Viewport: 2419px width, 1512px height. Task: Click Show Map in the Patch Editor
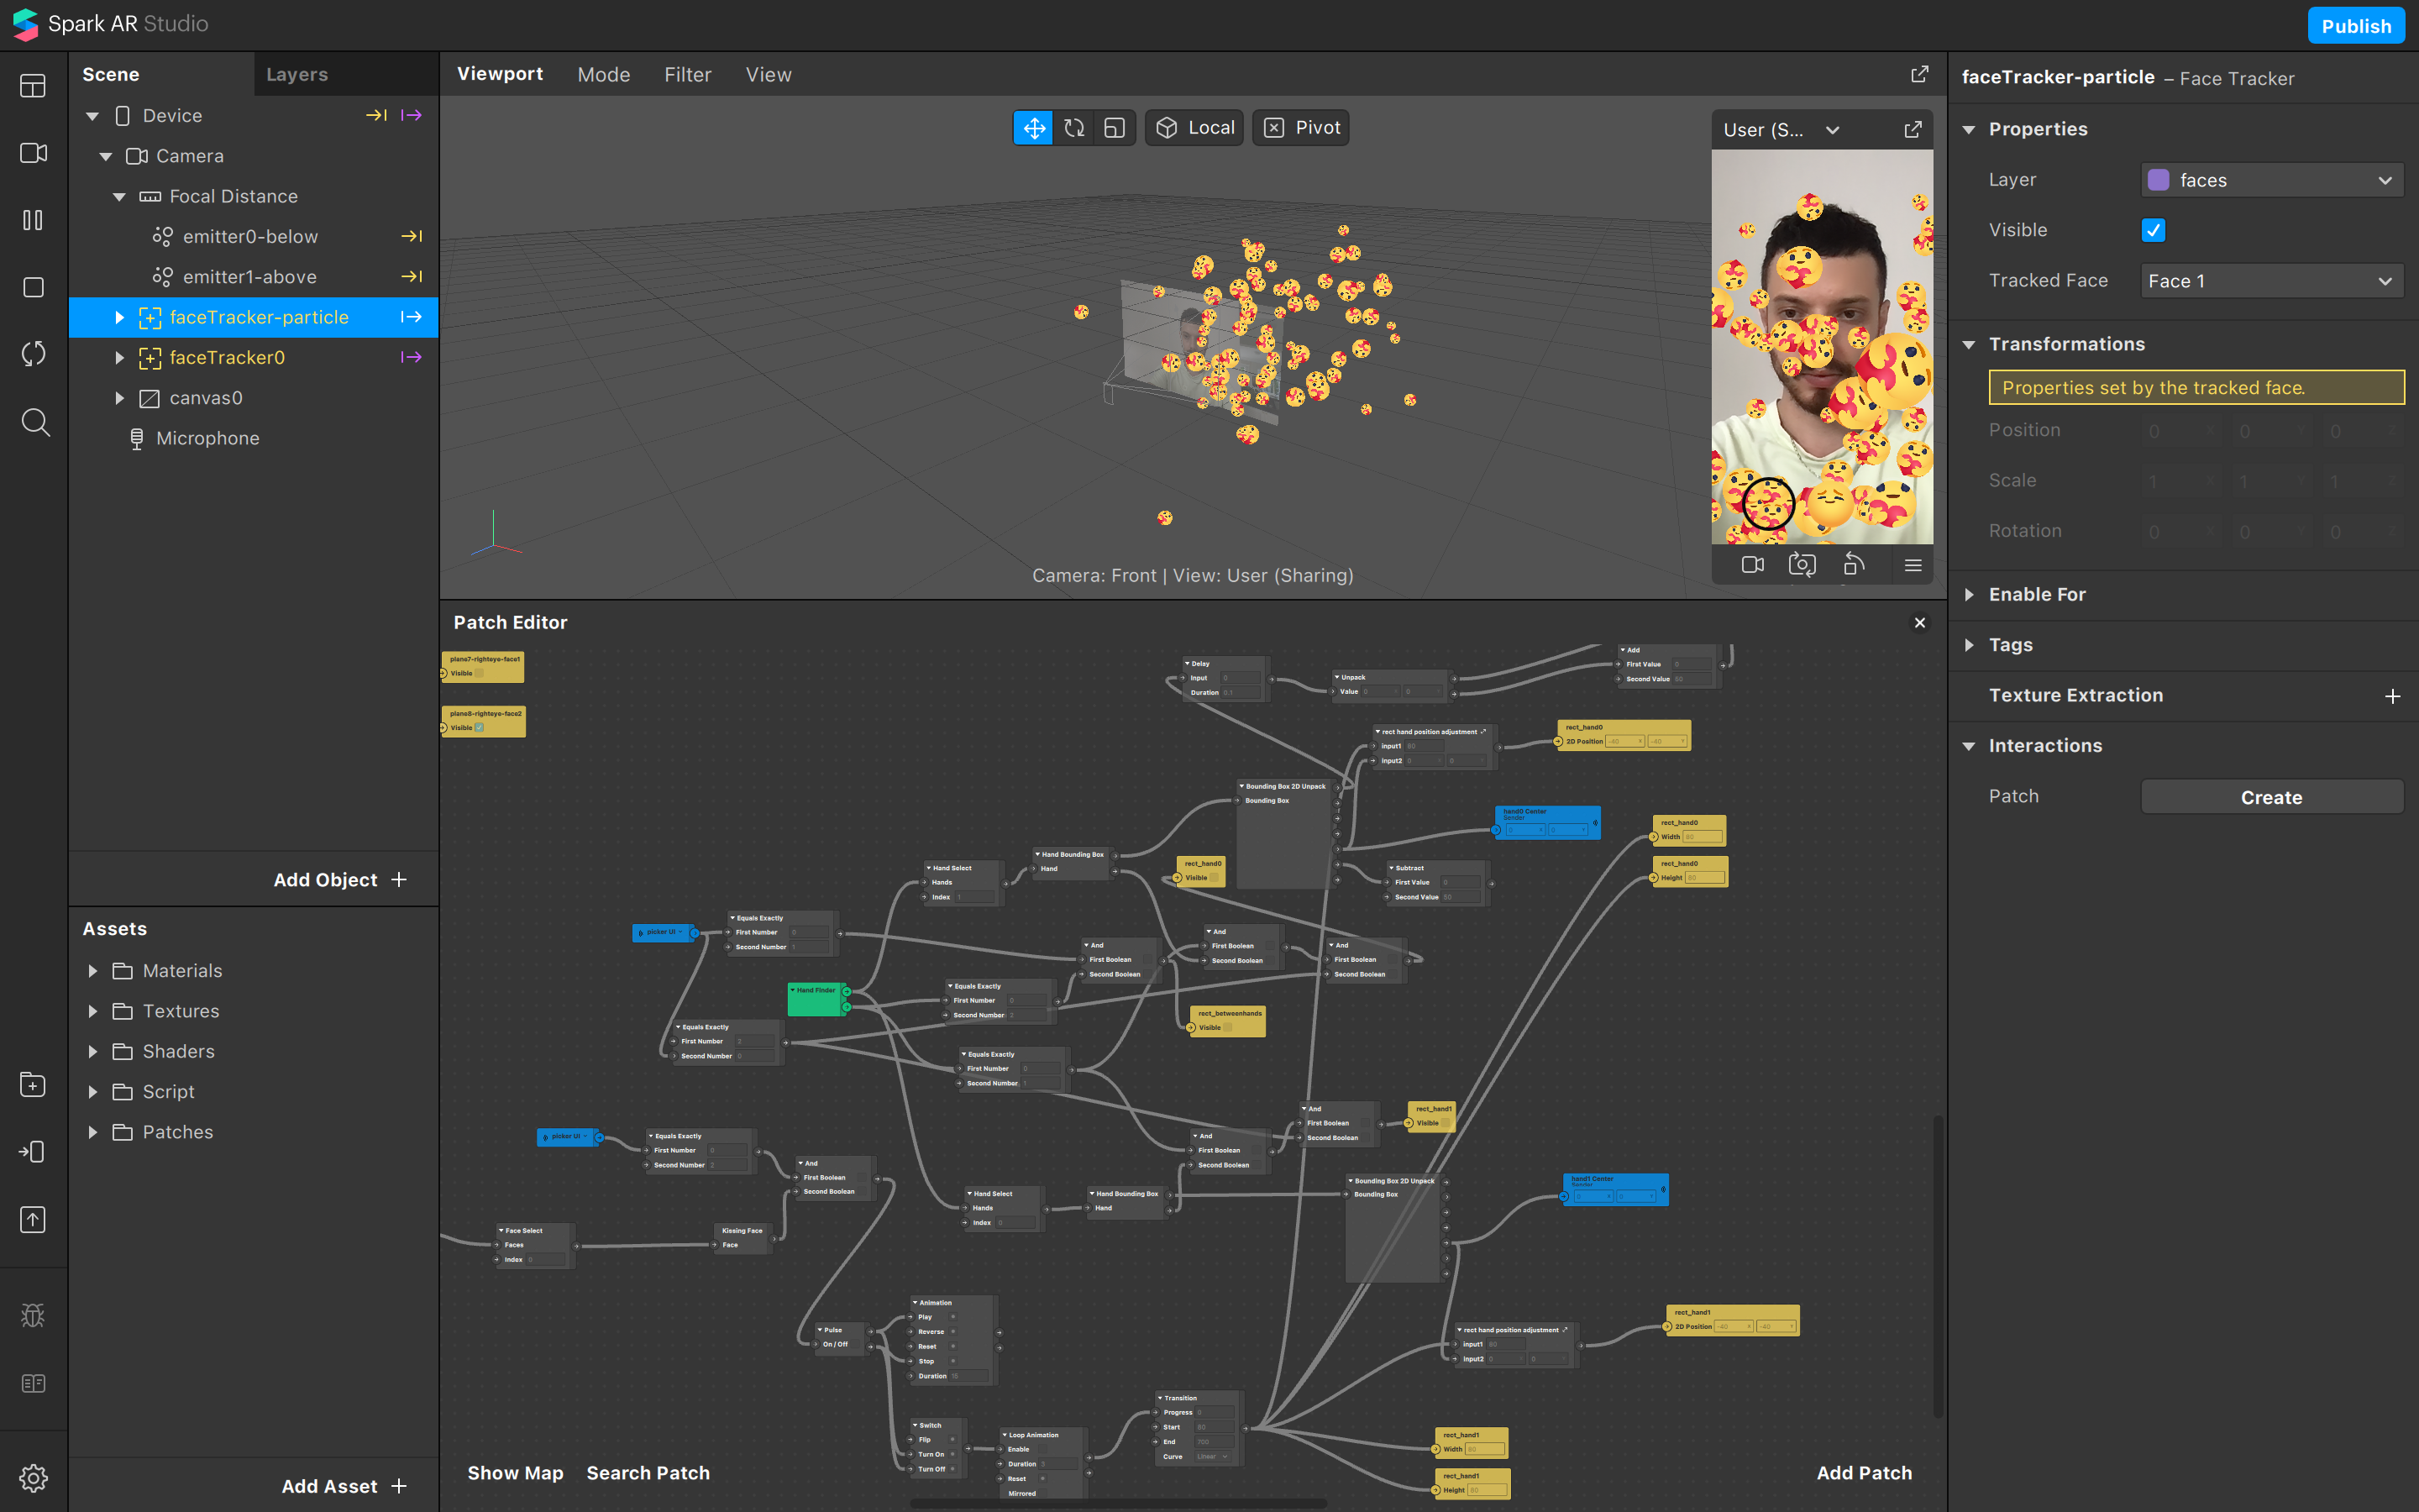click(515, 1473)
